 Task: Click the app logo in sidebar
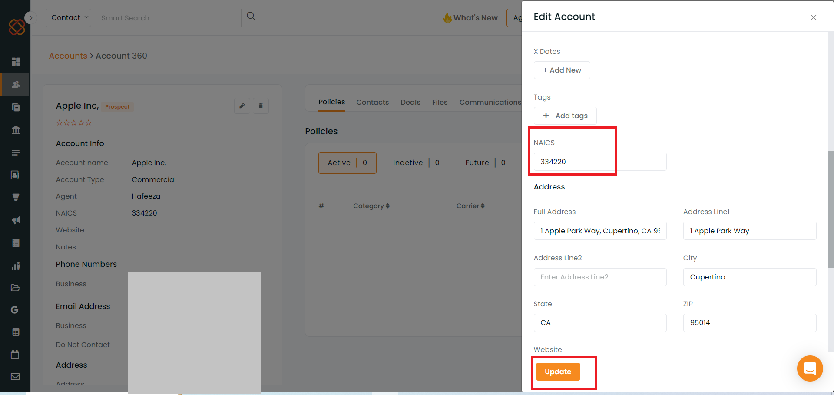pos(17,27)
